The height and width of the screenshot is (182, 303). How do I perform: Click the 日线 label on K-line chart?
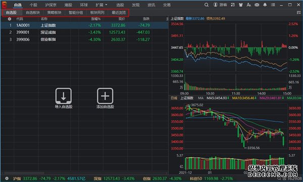(174, 98)
